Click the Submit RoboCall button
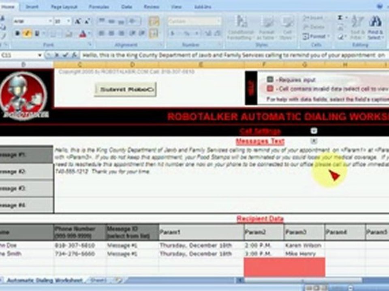This screenshot has height=291, width=389. tap(125, 89)
